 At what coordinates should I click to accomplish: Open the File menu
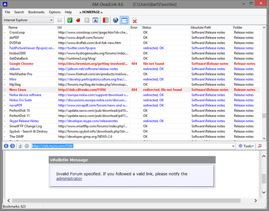tap(7, 12)
